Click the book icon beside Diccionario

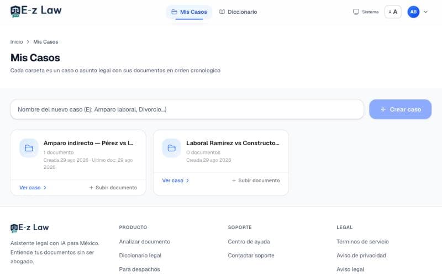(x=222, y=12)
